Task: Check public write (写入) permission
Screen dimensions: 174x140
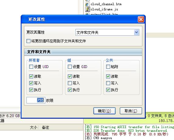Action: [x=108, y=83]
